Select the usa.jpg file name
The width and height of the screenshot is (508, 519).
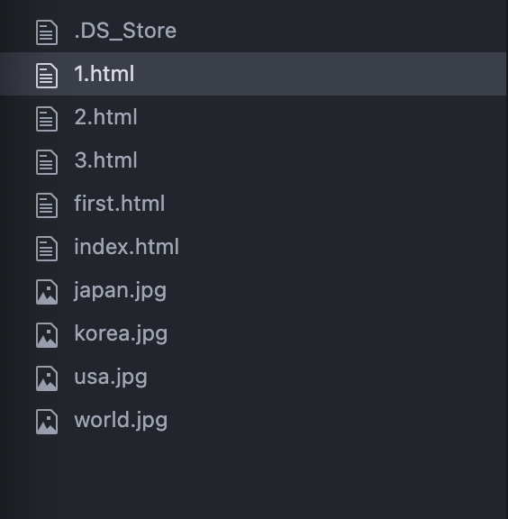pos(111,378)
